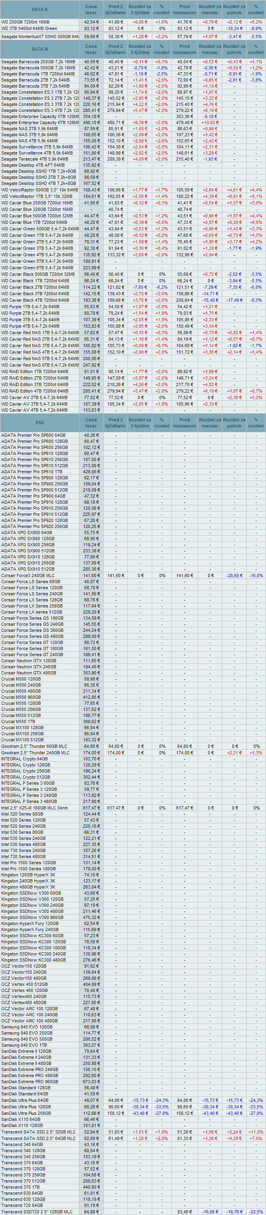
Task: Click the 223,99 € price cell
Action: [92, 268]
